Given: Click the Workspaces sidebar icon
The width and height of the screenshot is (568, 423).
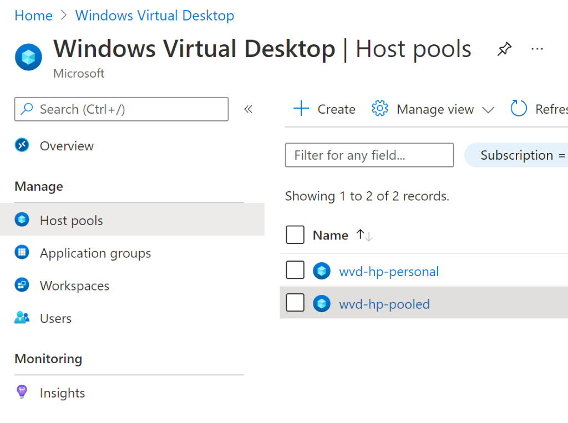Looking at the screenshot, I should 22,284.
